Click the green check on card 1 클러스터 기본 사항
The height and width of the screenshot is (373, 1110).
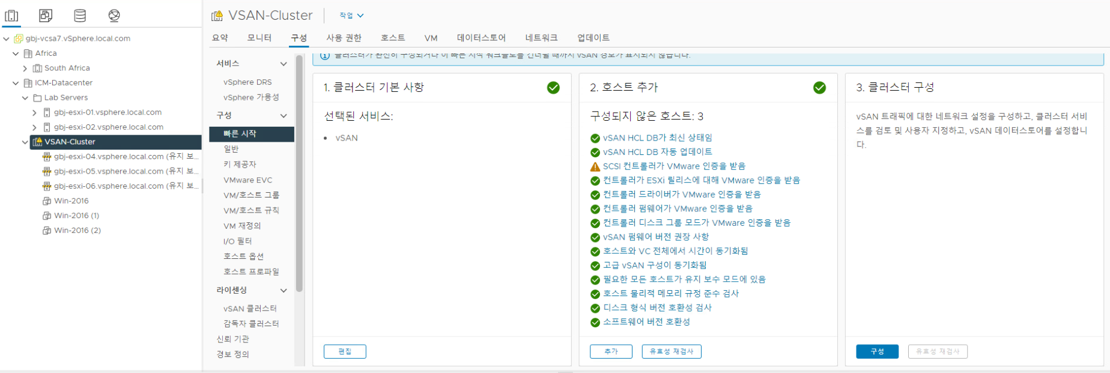553,88
